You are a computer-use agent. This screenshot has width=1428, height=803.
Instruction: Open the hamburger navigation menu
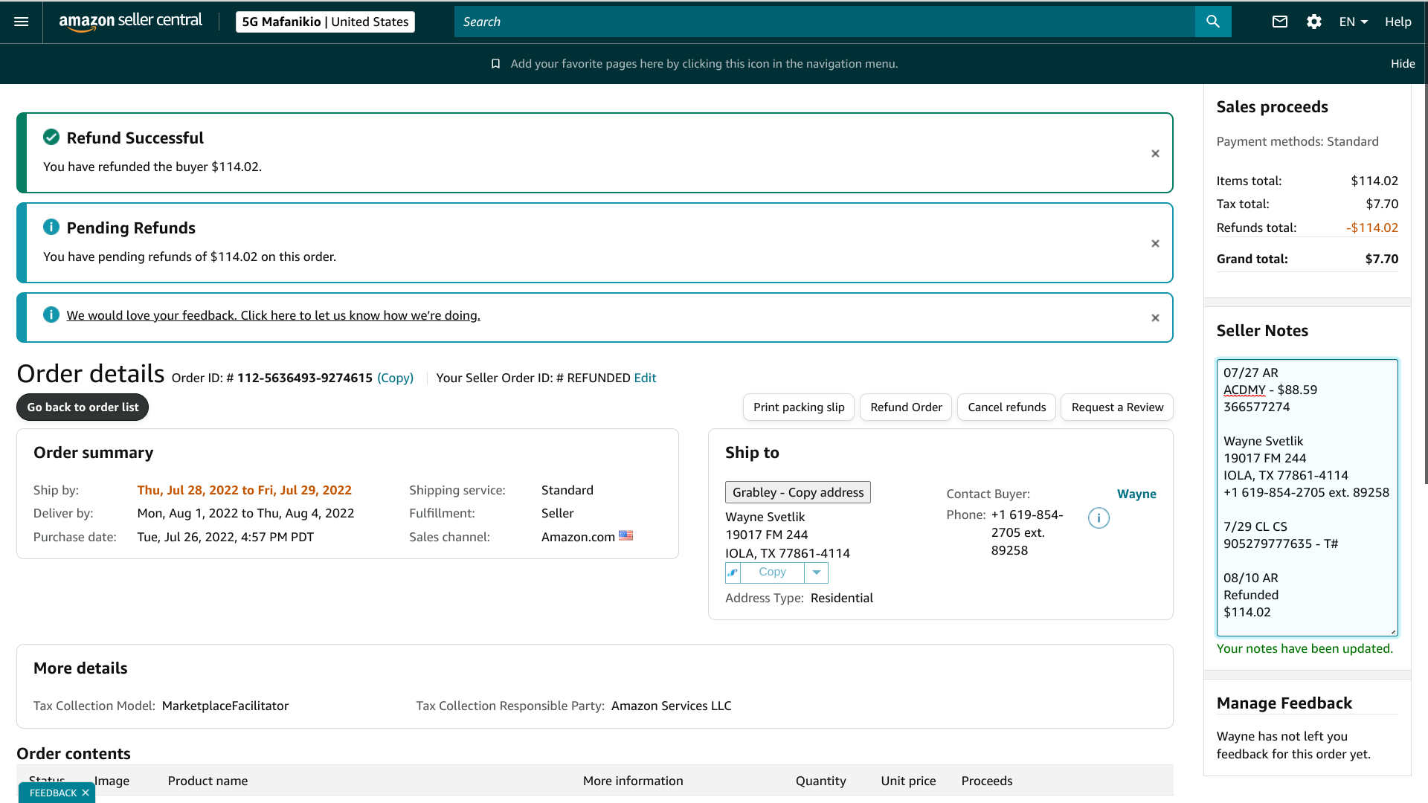tap(22, 22)
